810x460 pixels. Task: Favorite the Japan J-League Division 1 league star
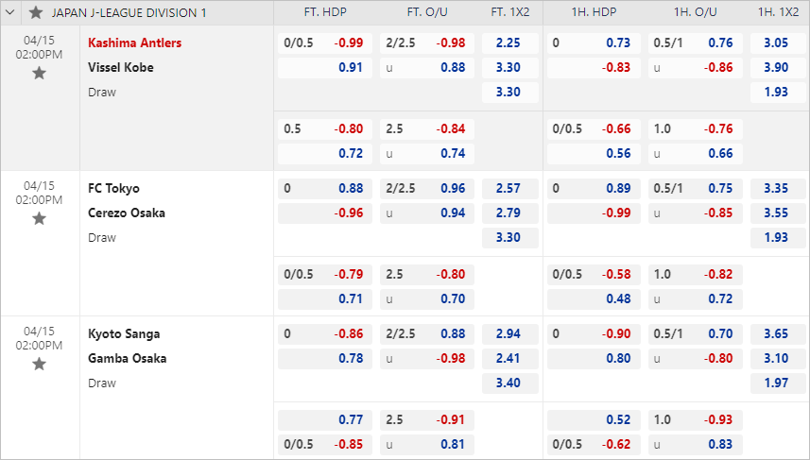coord(36,12)
